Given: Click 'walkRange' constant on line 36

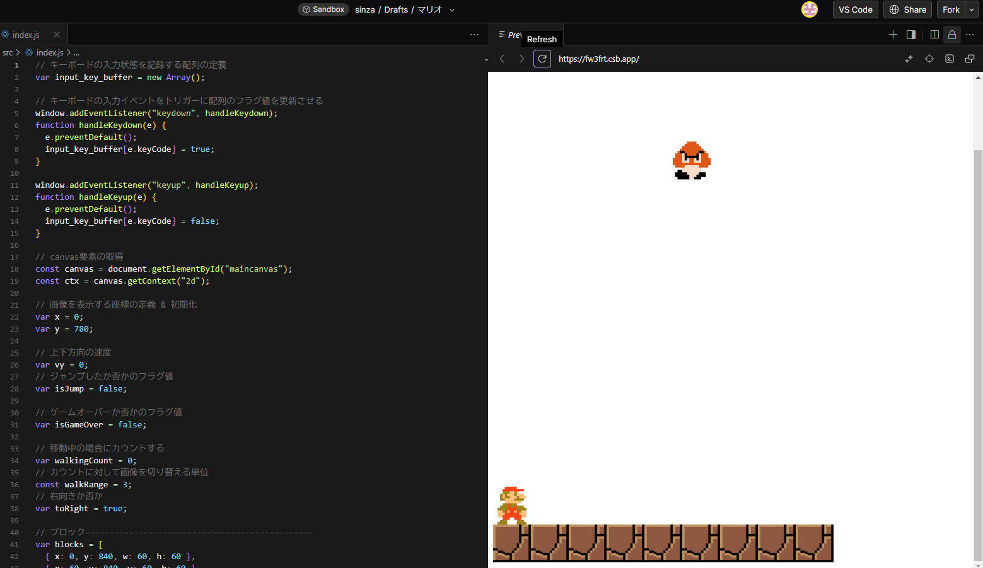Looking at the screenshot, I should 86,485.
